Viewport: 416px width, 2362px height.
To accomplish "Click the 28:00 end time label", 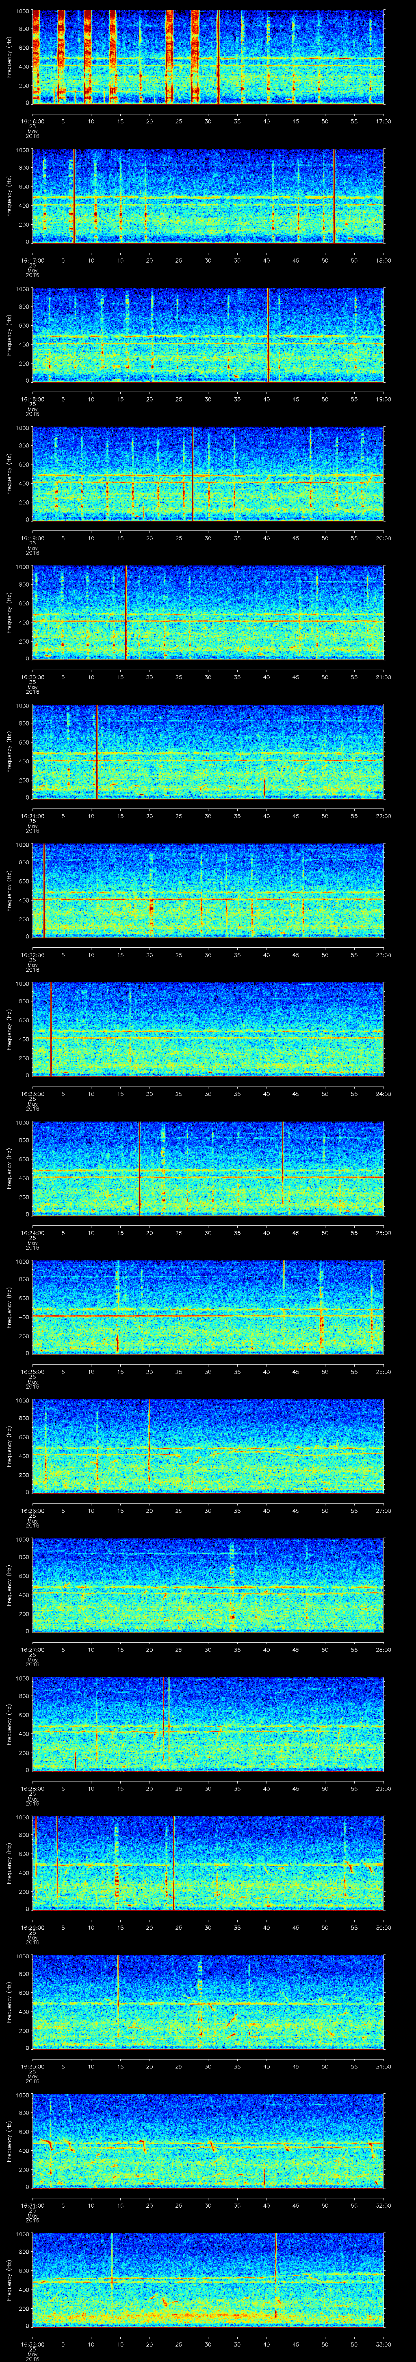I will pos(383,1650).
